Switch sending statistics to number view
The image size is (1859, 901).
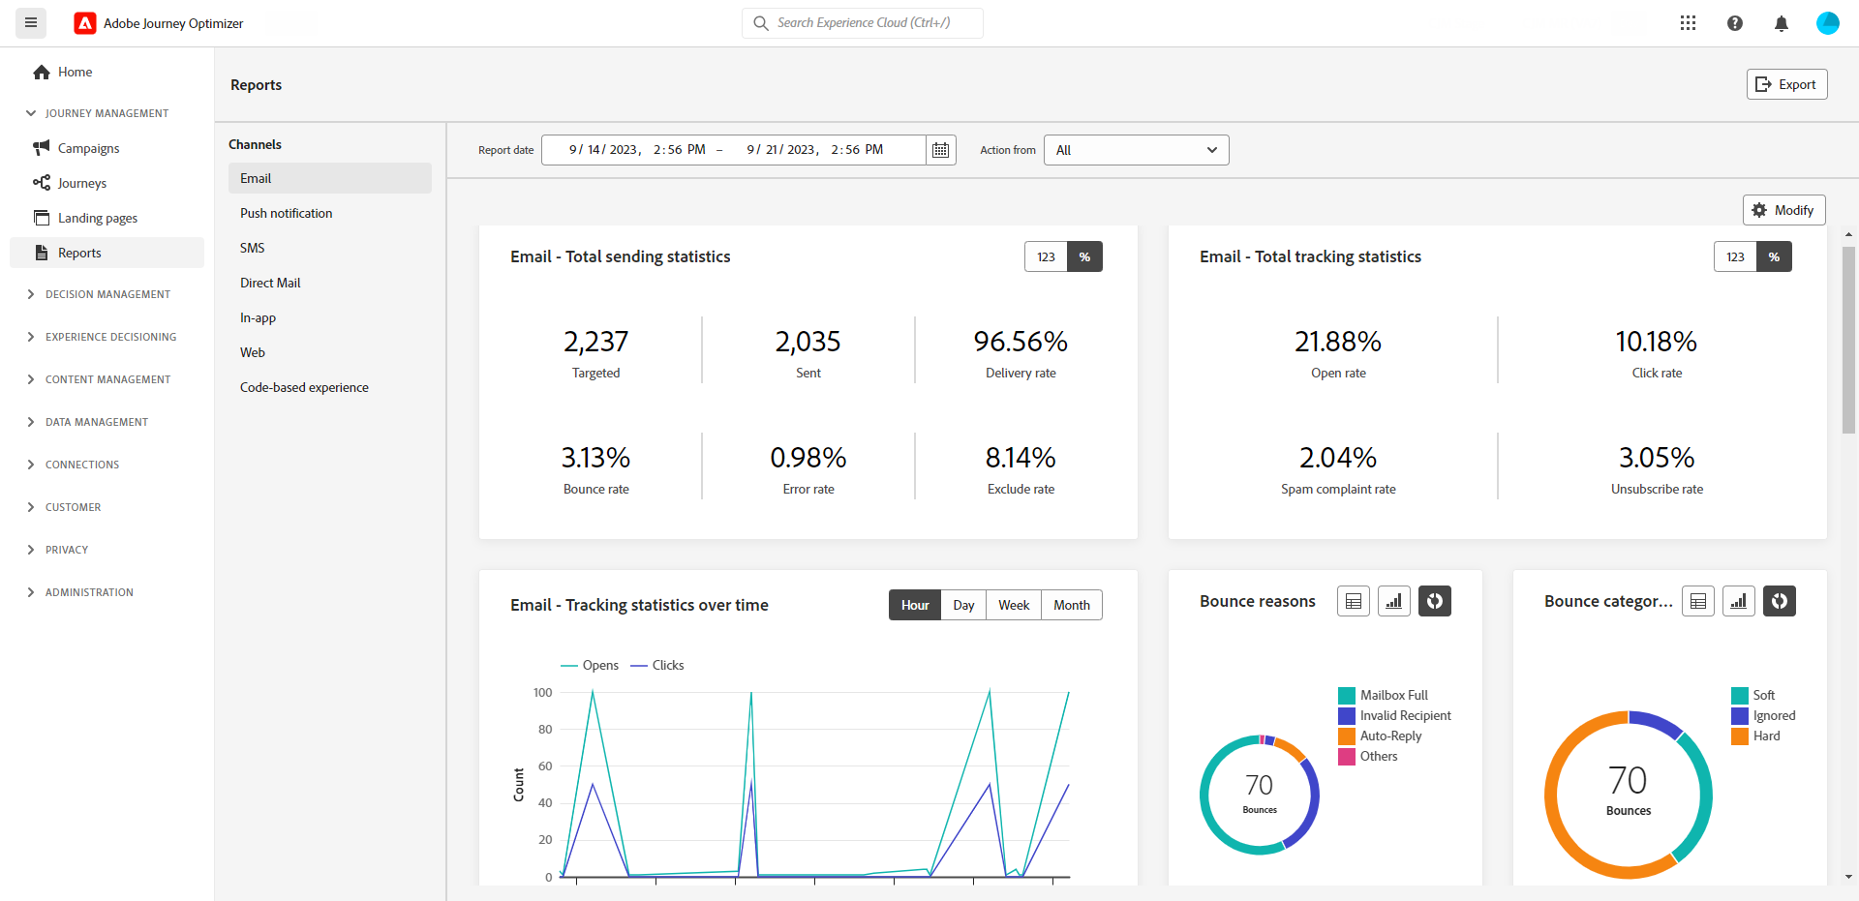coord(1046,256)
